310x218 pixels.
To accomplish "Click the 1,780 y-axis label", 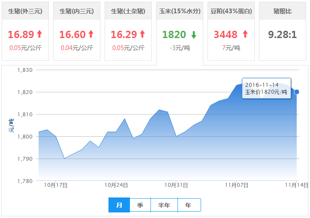I will (25, 181).
